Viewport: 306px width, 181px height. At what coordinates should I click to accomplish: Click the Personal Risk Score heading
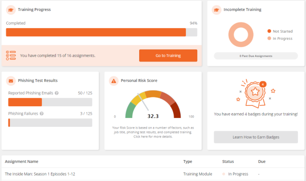139,81
